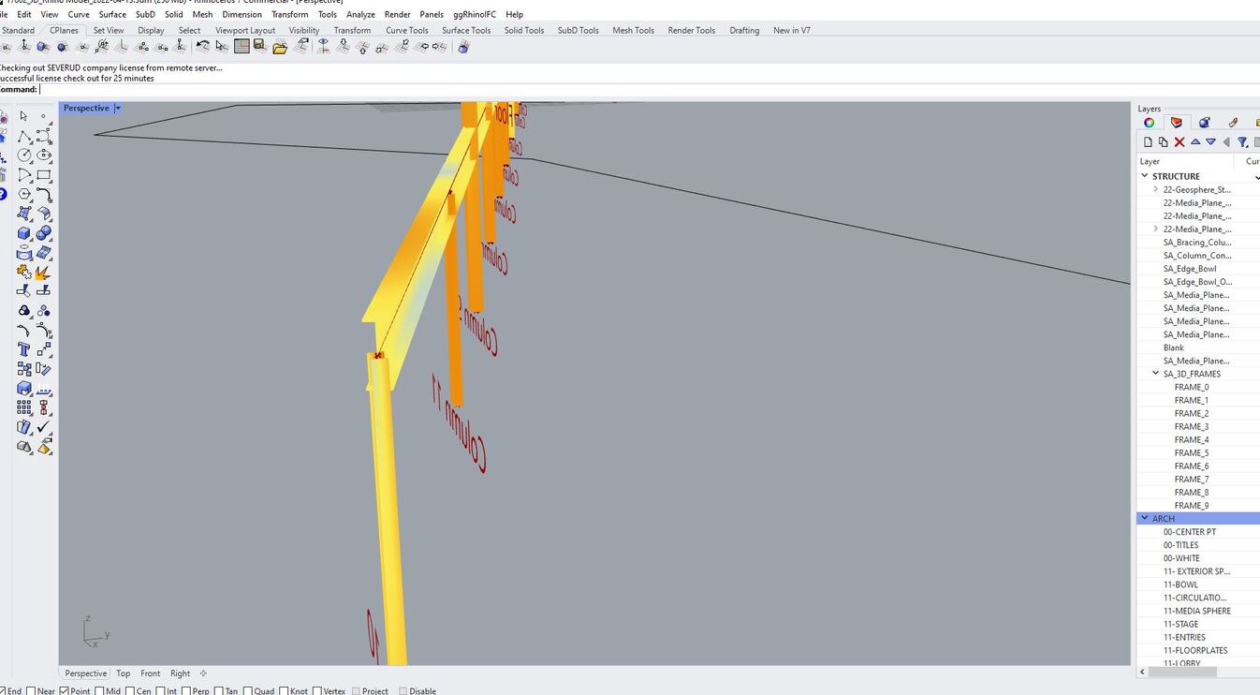Switch to the Front viewport tab
This screenshot has width=1260, height=695.
coord(150,673)
